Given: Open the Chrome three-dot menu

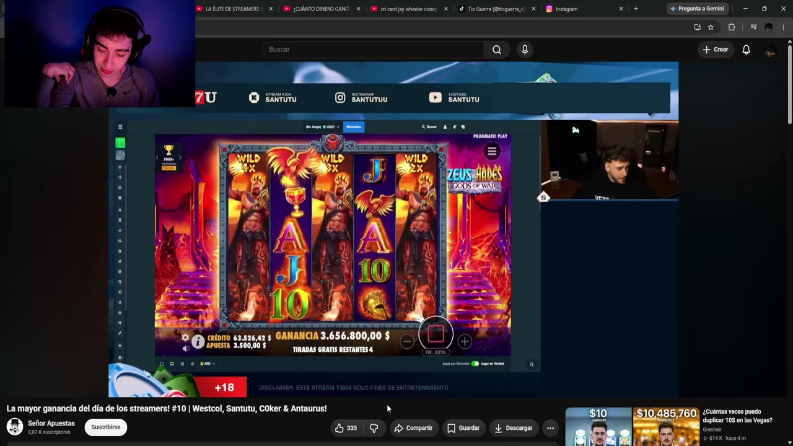Looking at the screenshot, I should [x=784, y=27].
